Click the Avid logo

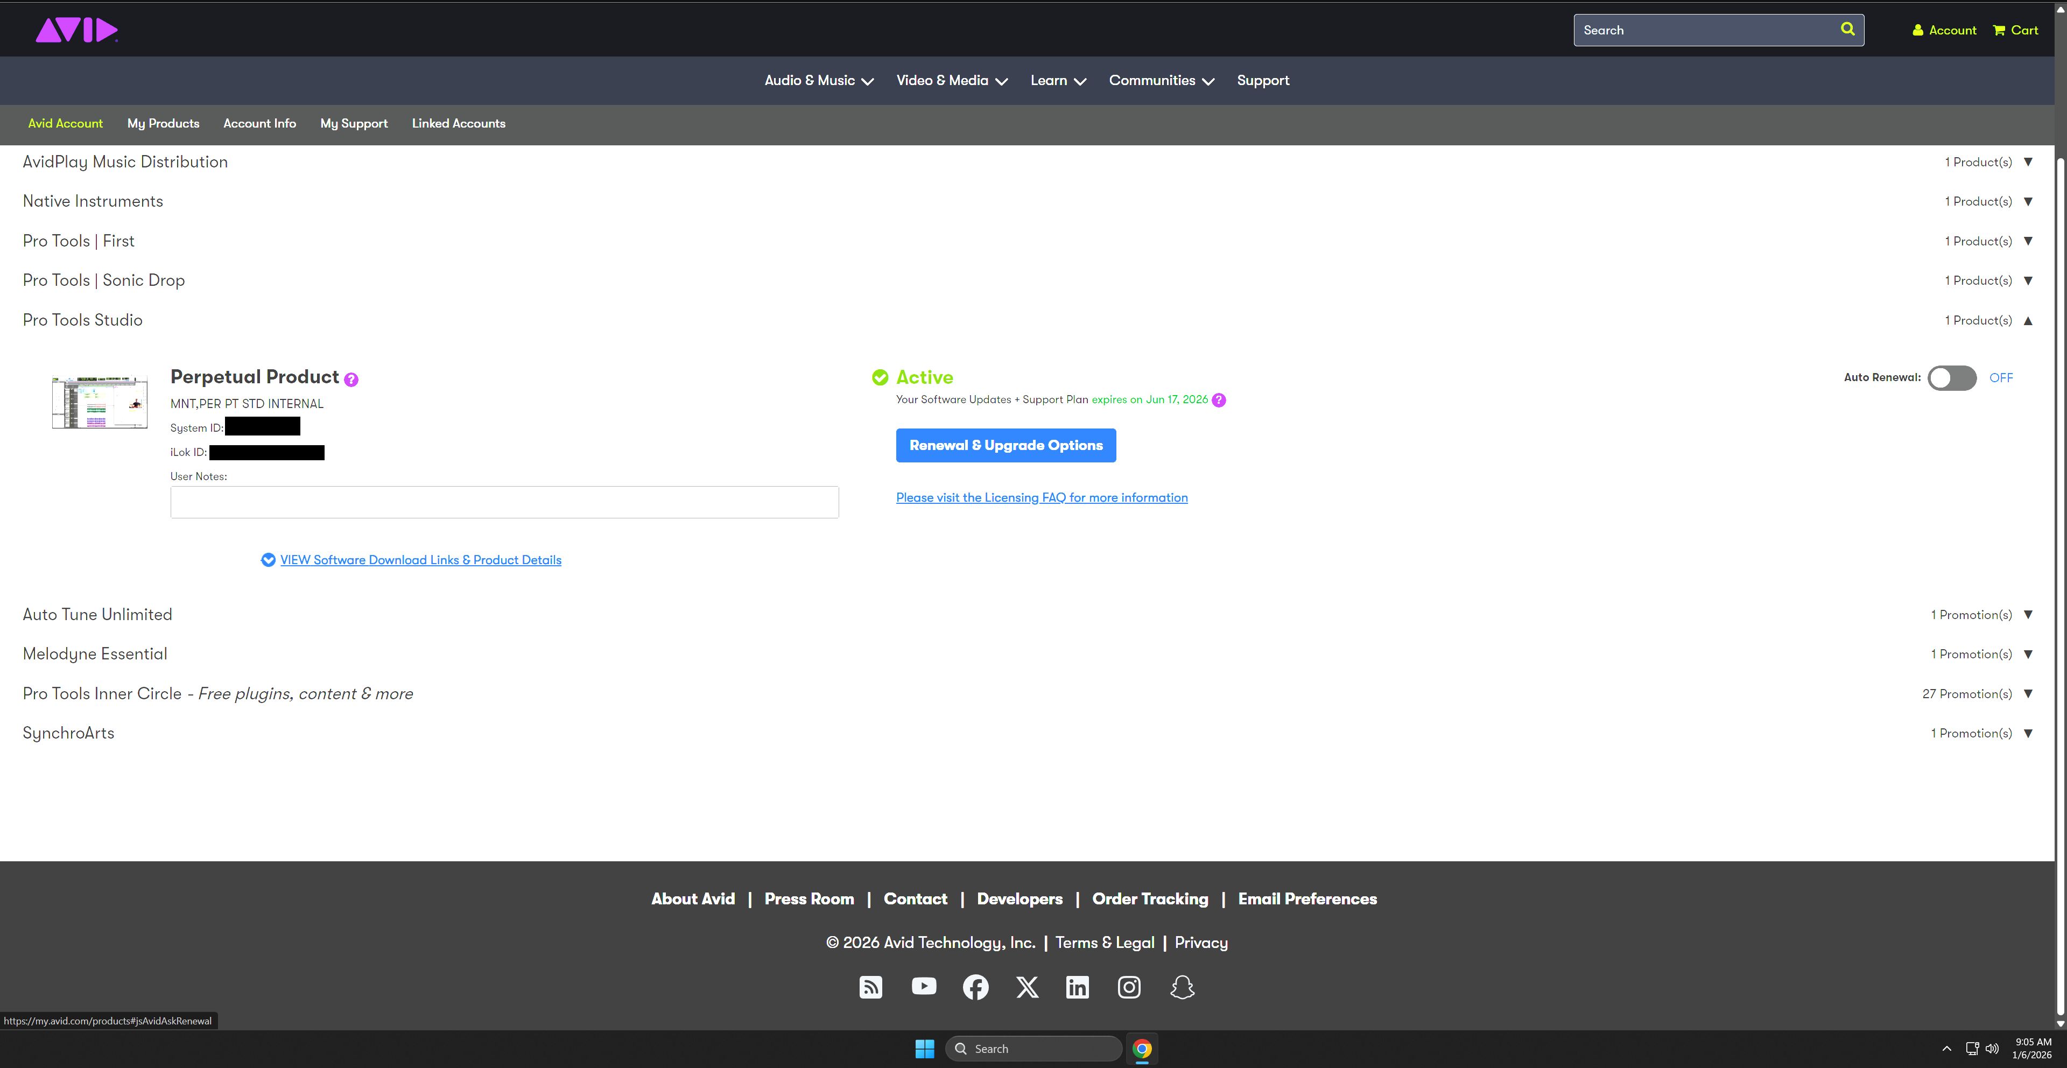pos(76,31)
